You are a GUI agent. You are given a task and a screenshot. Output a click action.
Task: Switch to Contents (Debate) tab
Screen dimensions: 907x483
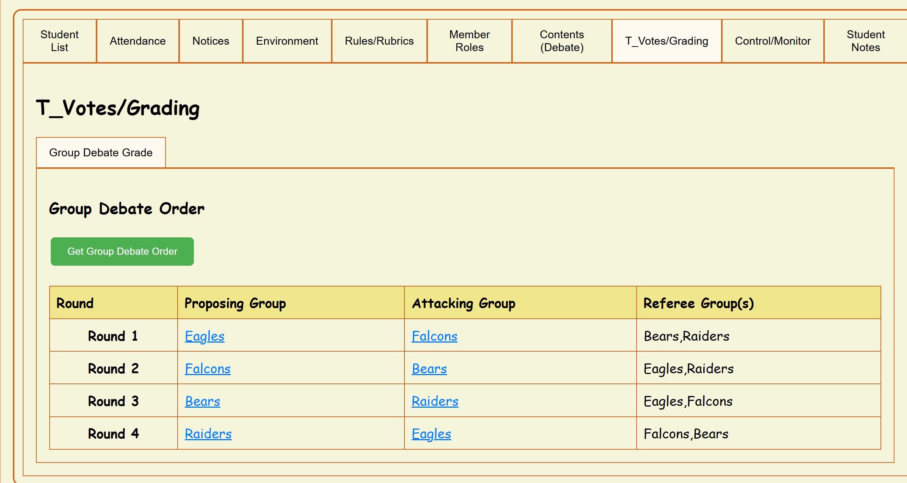[x=562, y=41]
